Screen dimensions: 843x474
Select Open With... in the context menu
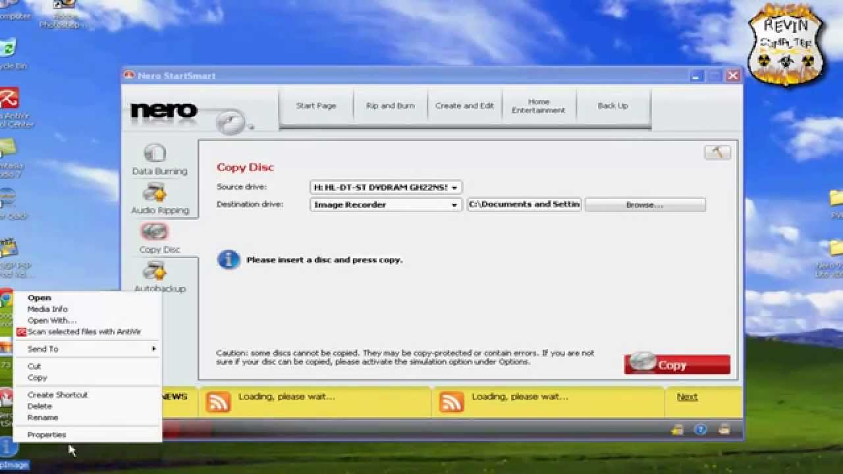(x=88, y=321)
